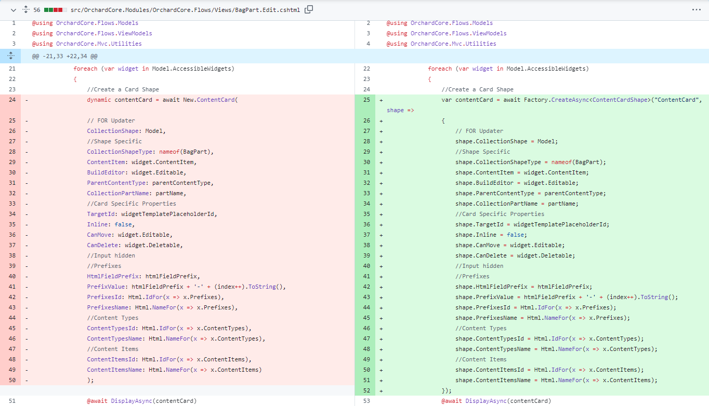Click deleted line 'dynamic contentCard = await New.ContentCard('
Image resolution: width=709 pixels, height=406 pixels.
point(162,100)
